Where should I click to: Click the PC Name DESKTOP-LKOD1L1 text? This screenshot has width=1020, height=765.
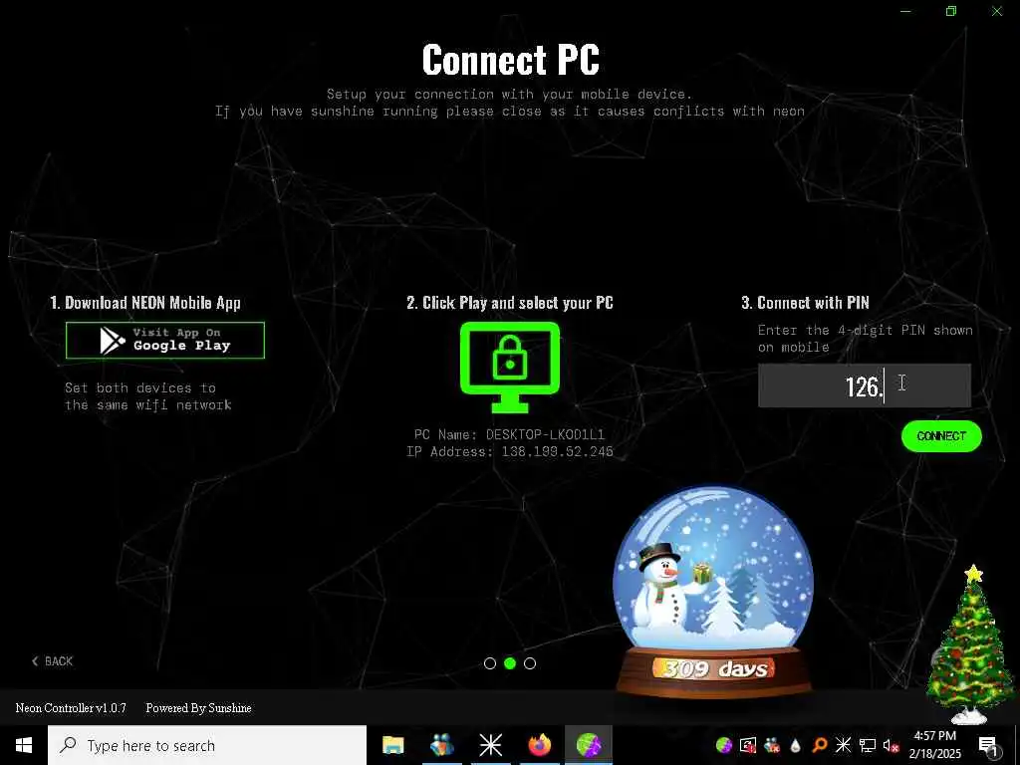point(509,434)
